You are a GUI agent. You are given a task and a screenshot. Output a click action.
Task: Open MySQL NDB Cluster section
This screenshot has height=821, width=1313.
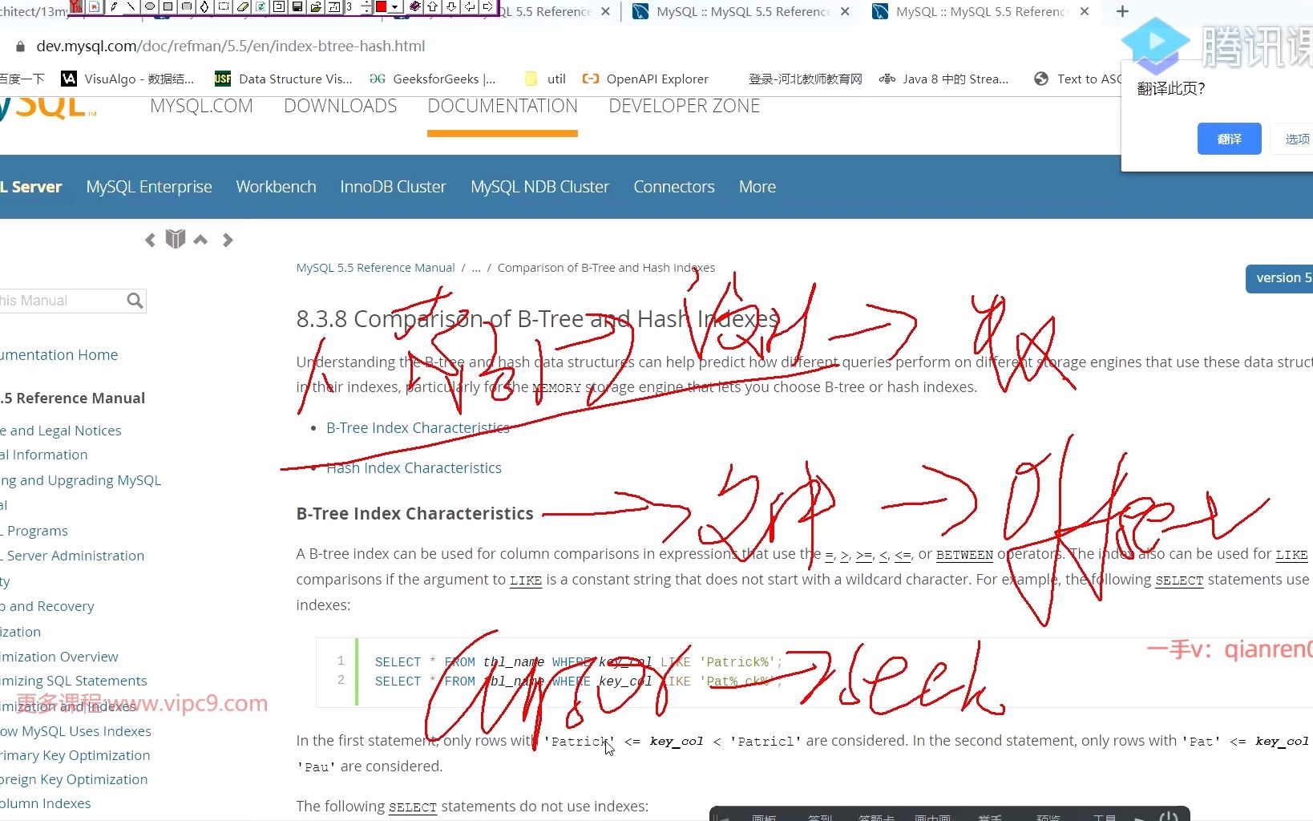coord(539,187)
